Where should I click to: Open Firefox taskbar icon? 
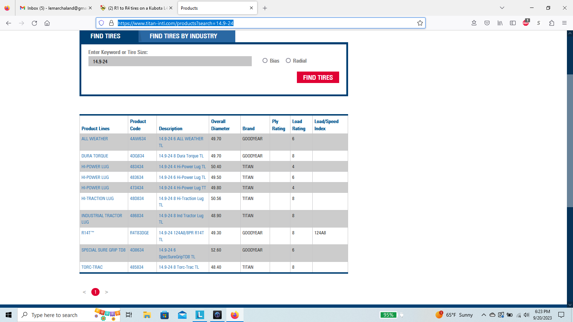(x=235, y=315)
